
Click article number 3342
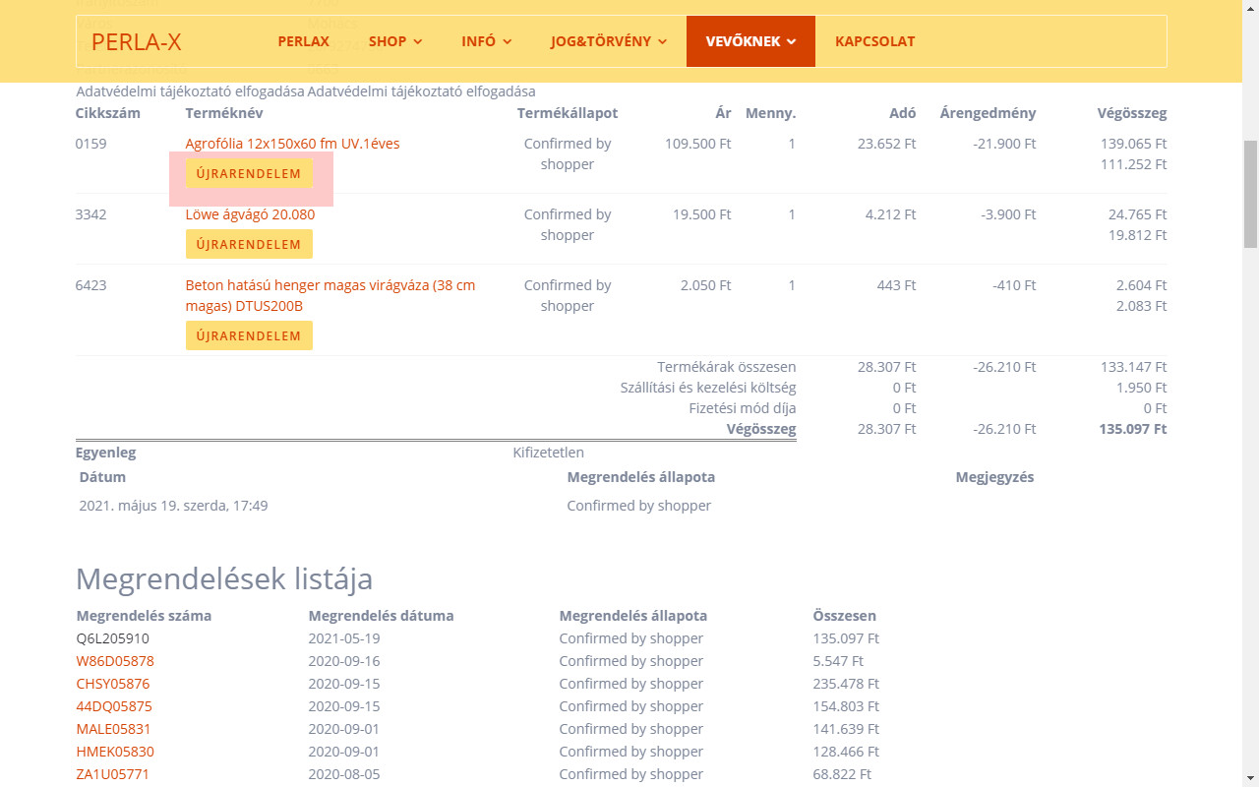(91, 214)
